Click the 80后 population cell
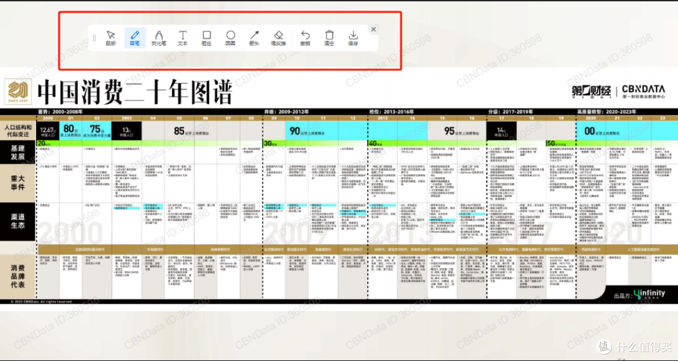678x361 pixels. [x=70, y=131]
